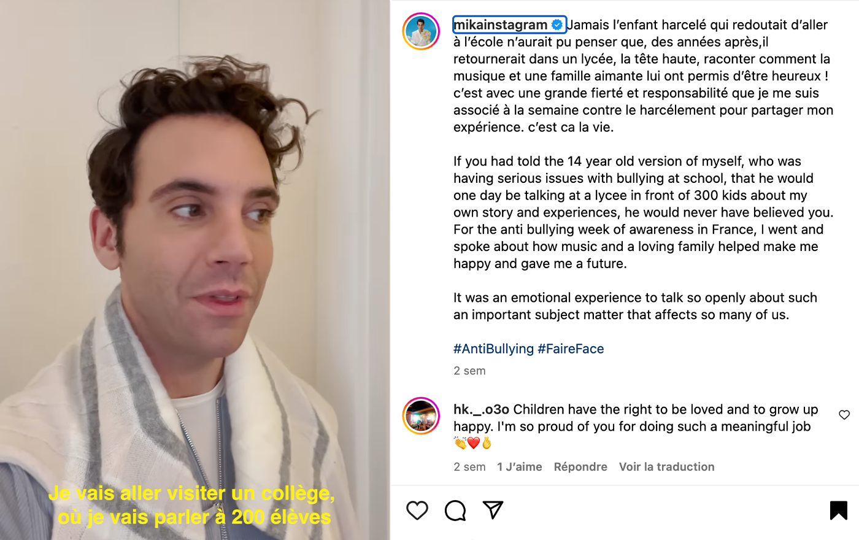
Task: Open the mikainstagram profile avatar
Action: pos(421,31)
